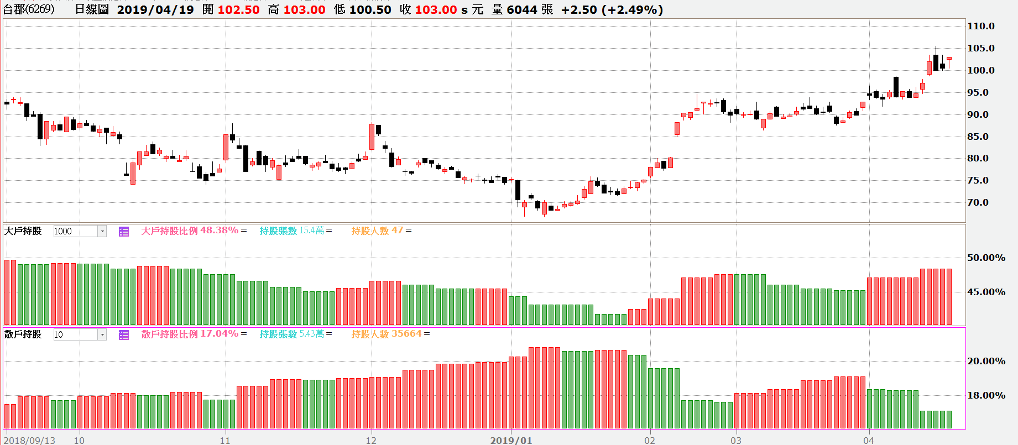Click the 1000 value field for 大戶持股

tap(75, 232)
